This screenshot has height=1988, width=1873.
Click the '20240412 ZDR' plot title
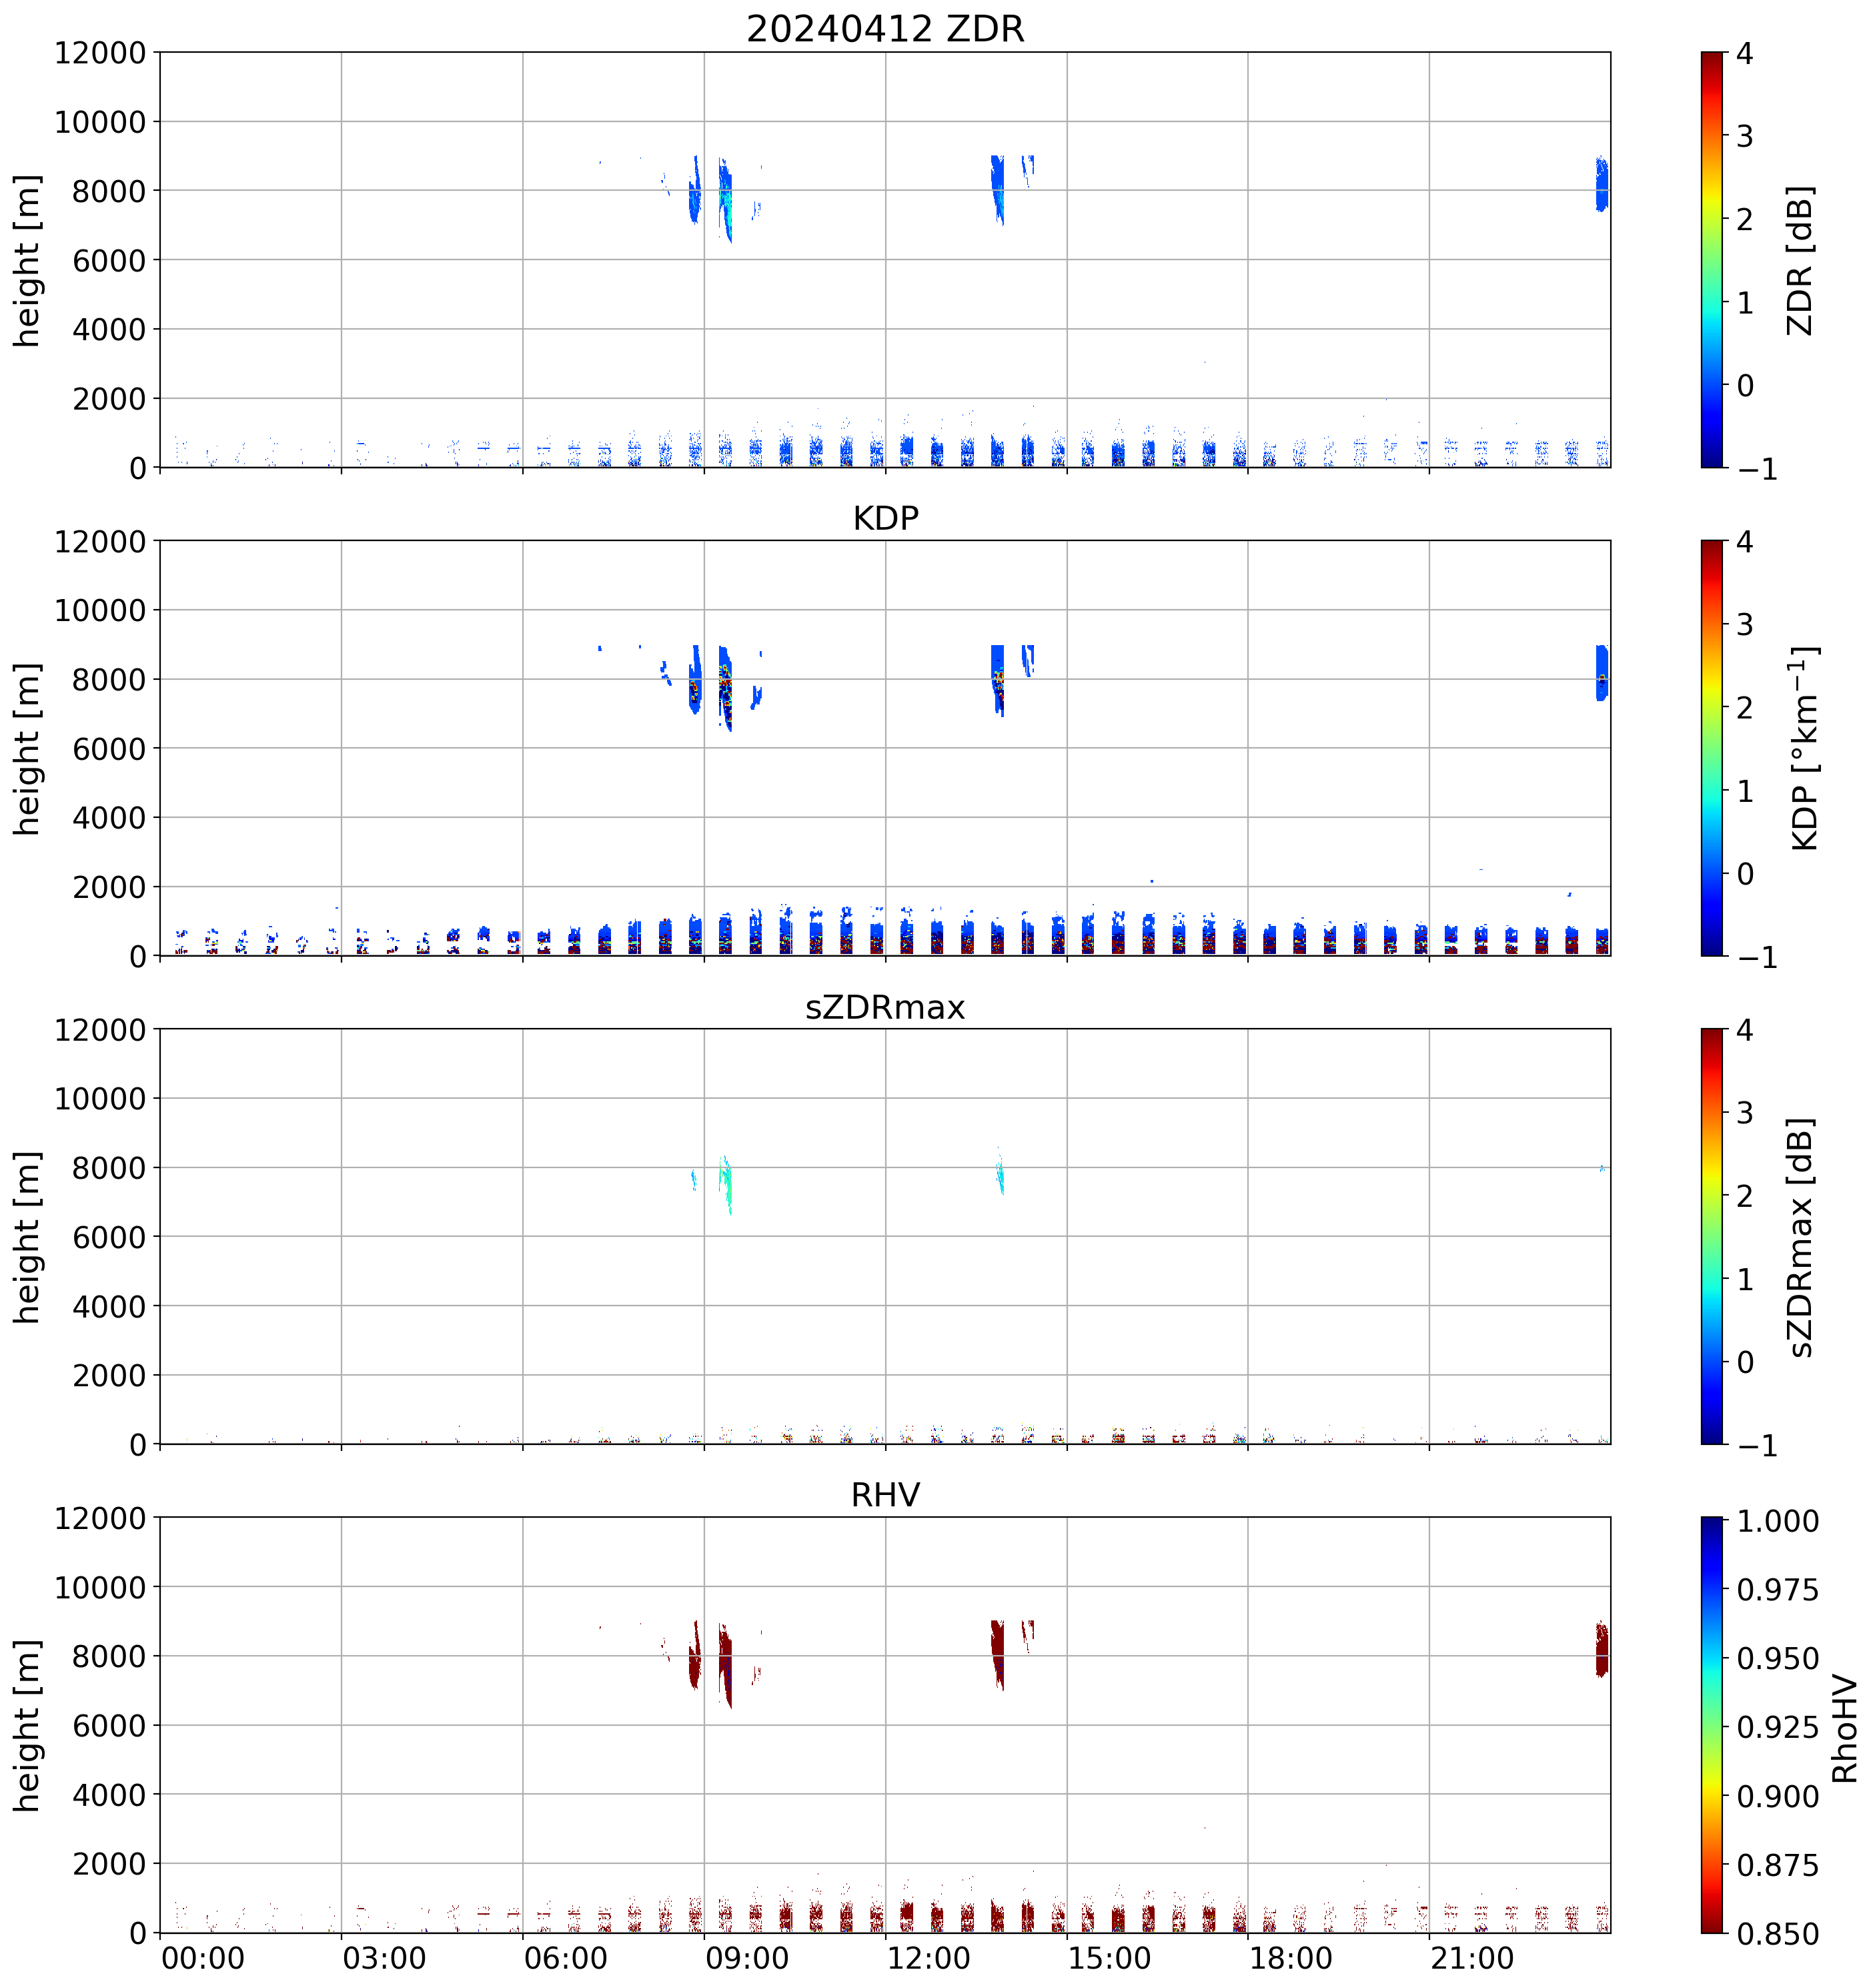[x=885, y=29]
